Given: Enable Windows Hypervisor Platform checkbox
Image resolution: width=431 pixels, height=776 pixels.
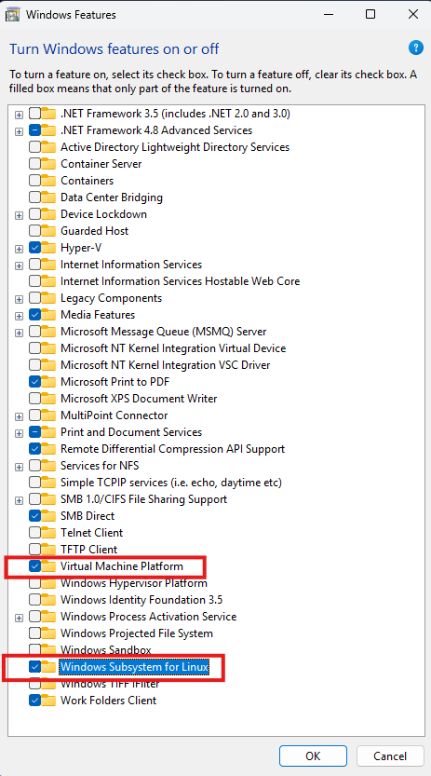Looking at the screenshot, I should pos(34,583).
